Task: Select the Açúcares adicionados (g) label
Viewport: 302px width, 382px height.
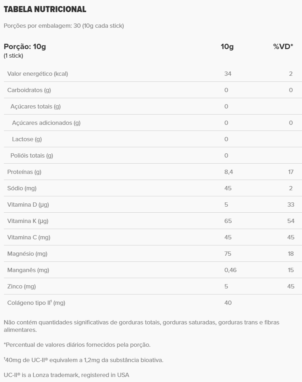Action: 46,123
